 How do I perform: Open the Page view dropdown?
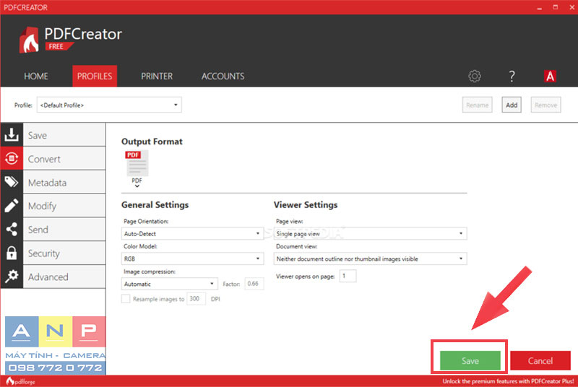370,233
